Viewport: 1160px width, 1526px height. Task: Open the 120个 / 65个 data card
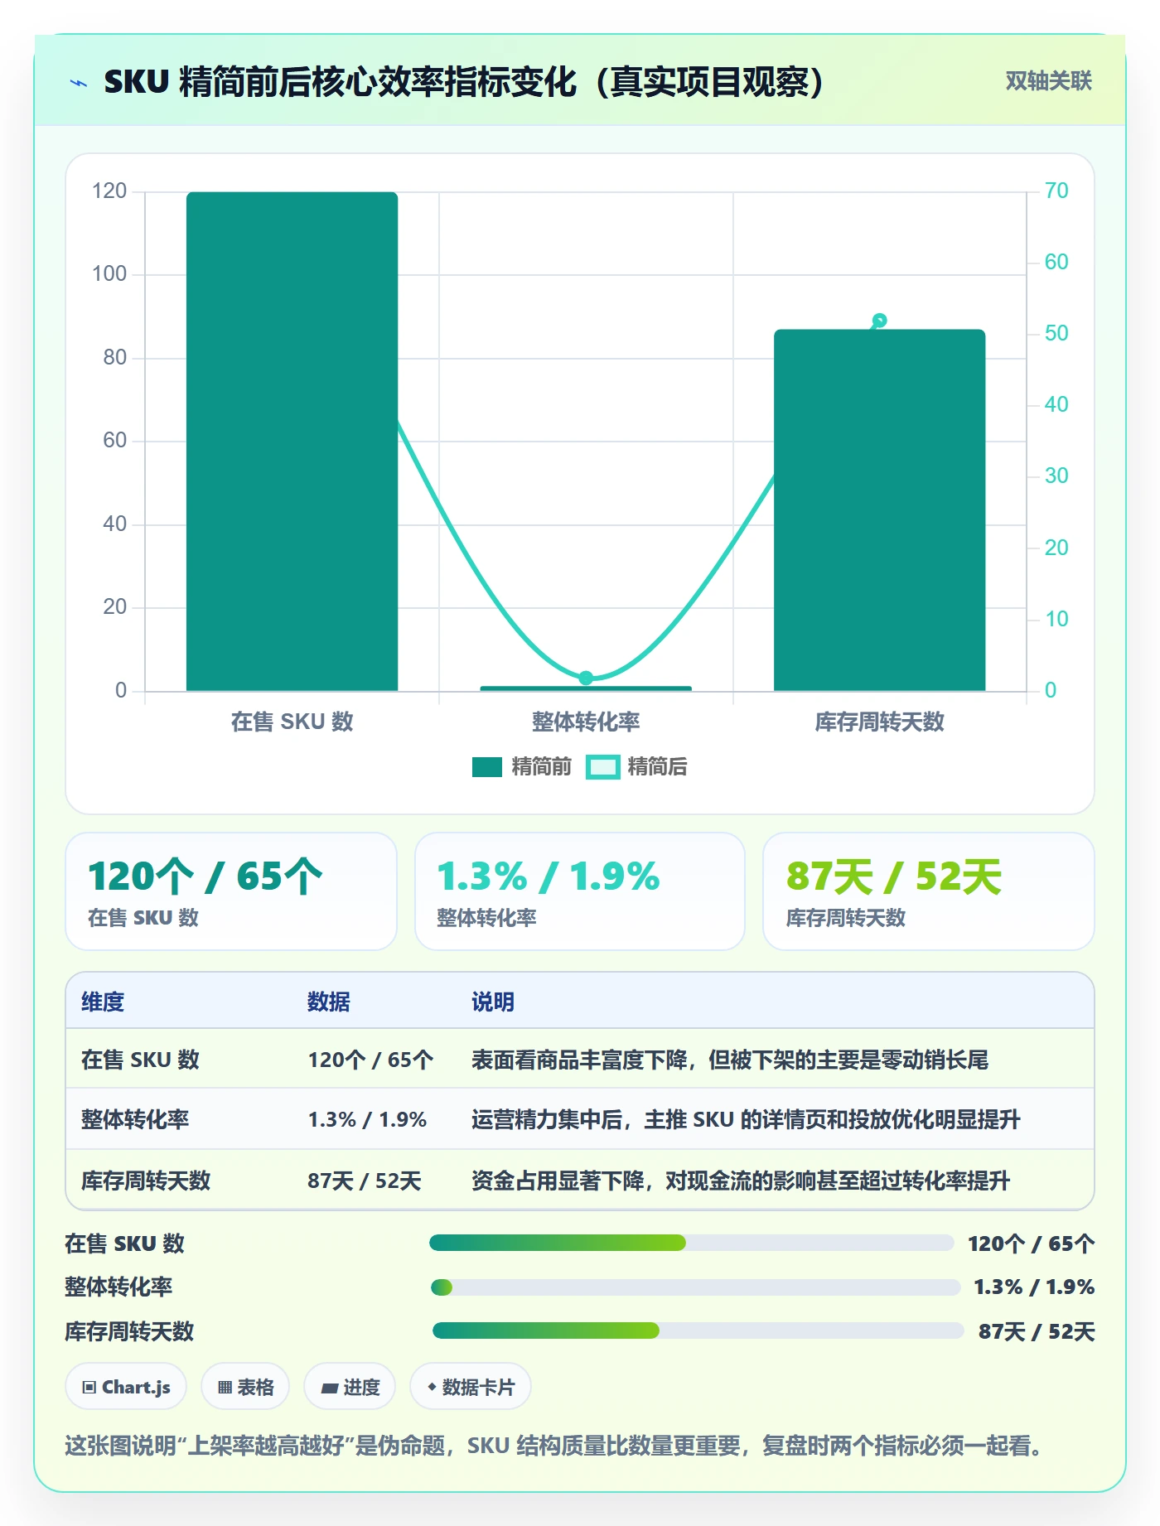click(x=231, y=891)
